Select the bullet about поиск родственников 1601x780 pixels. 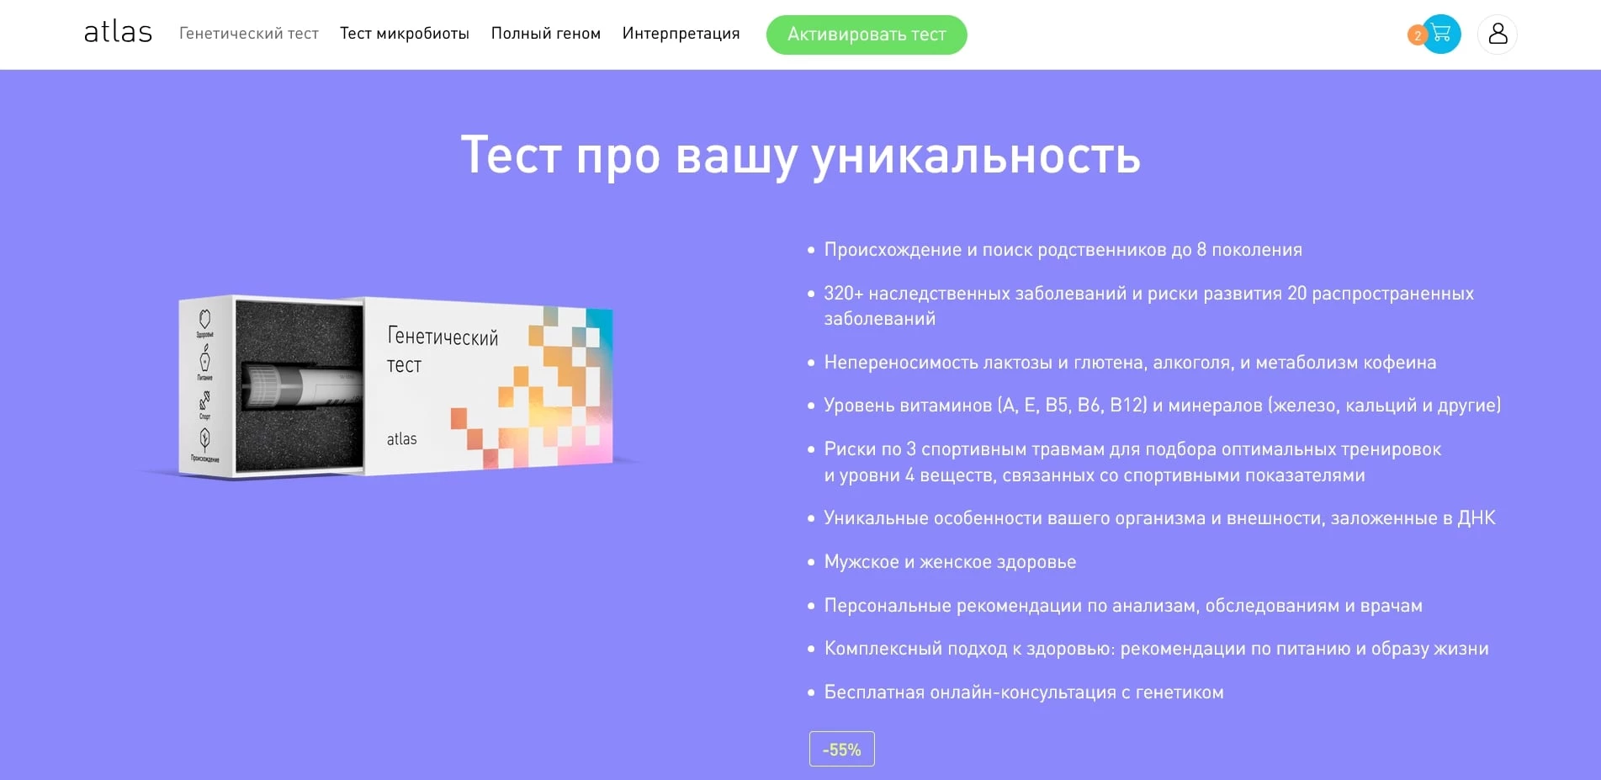tap(1062, 249)
